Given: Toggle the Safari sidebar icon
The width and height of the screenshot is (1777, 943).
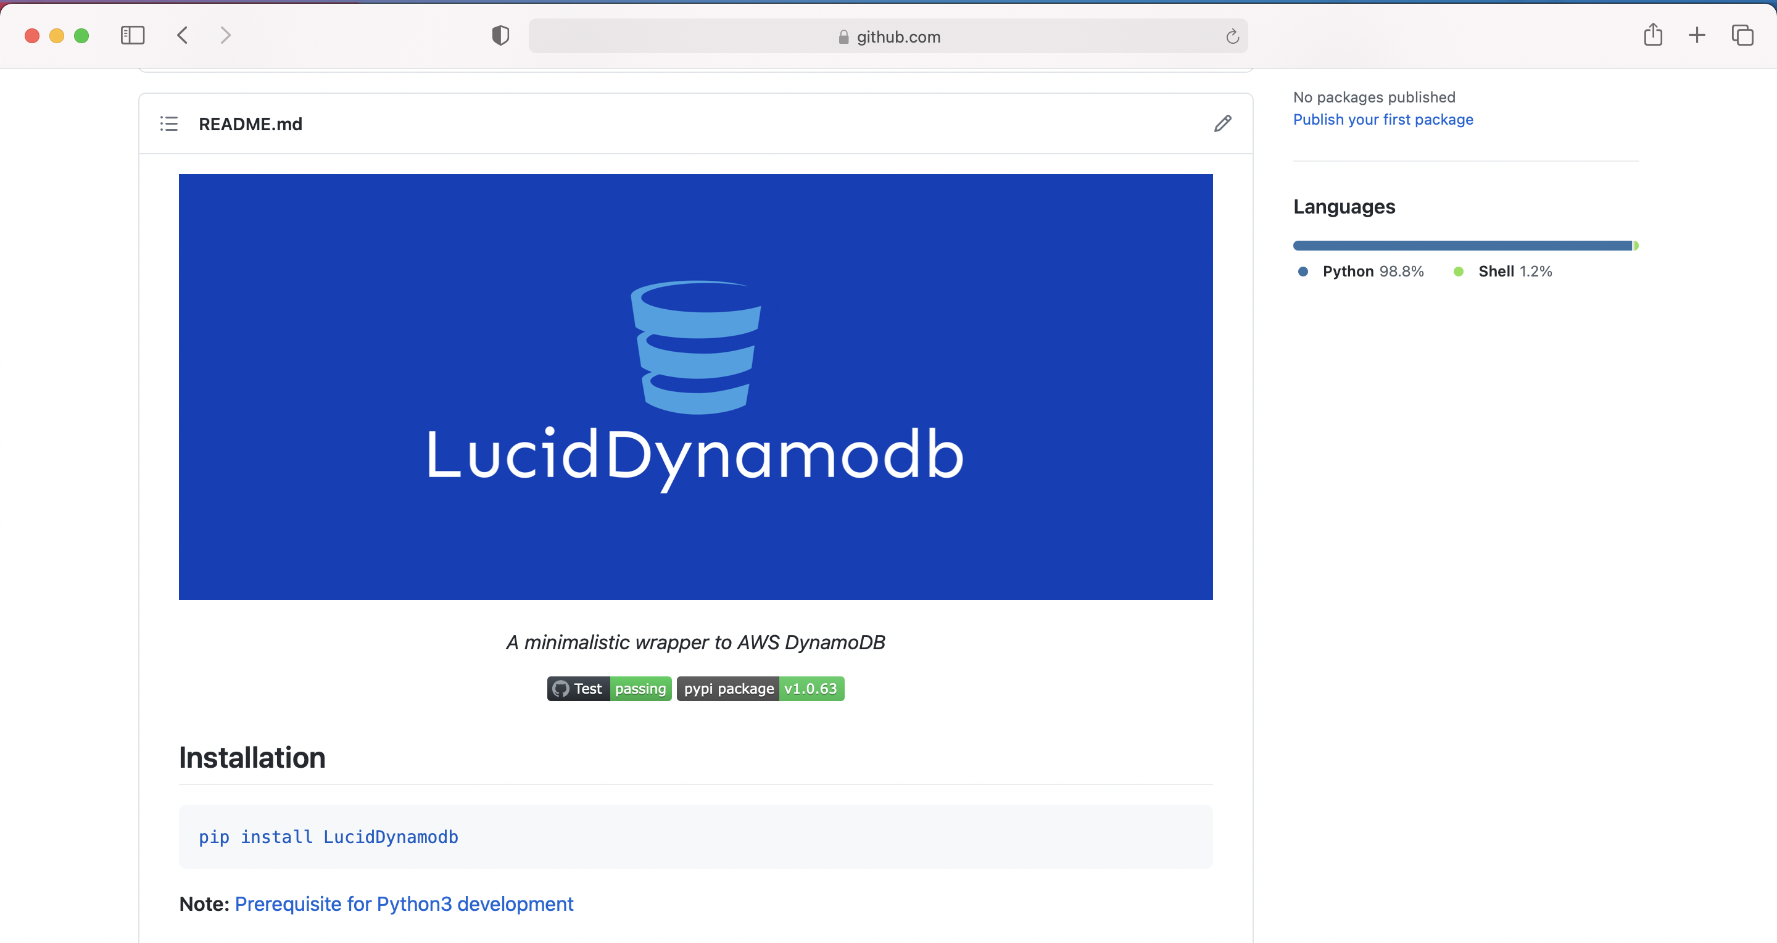Looking at the screenshot, I should coord(133,35).
